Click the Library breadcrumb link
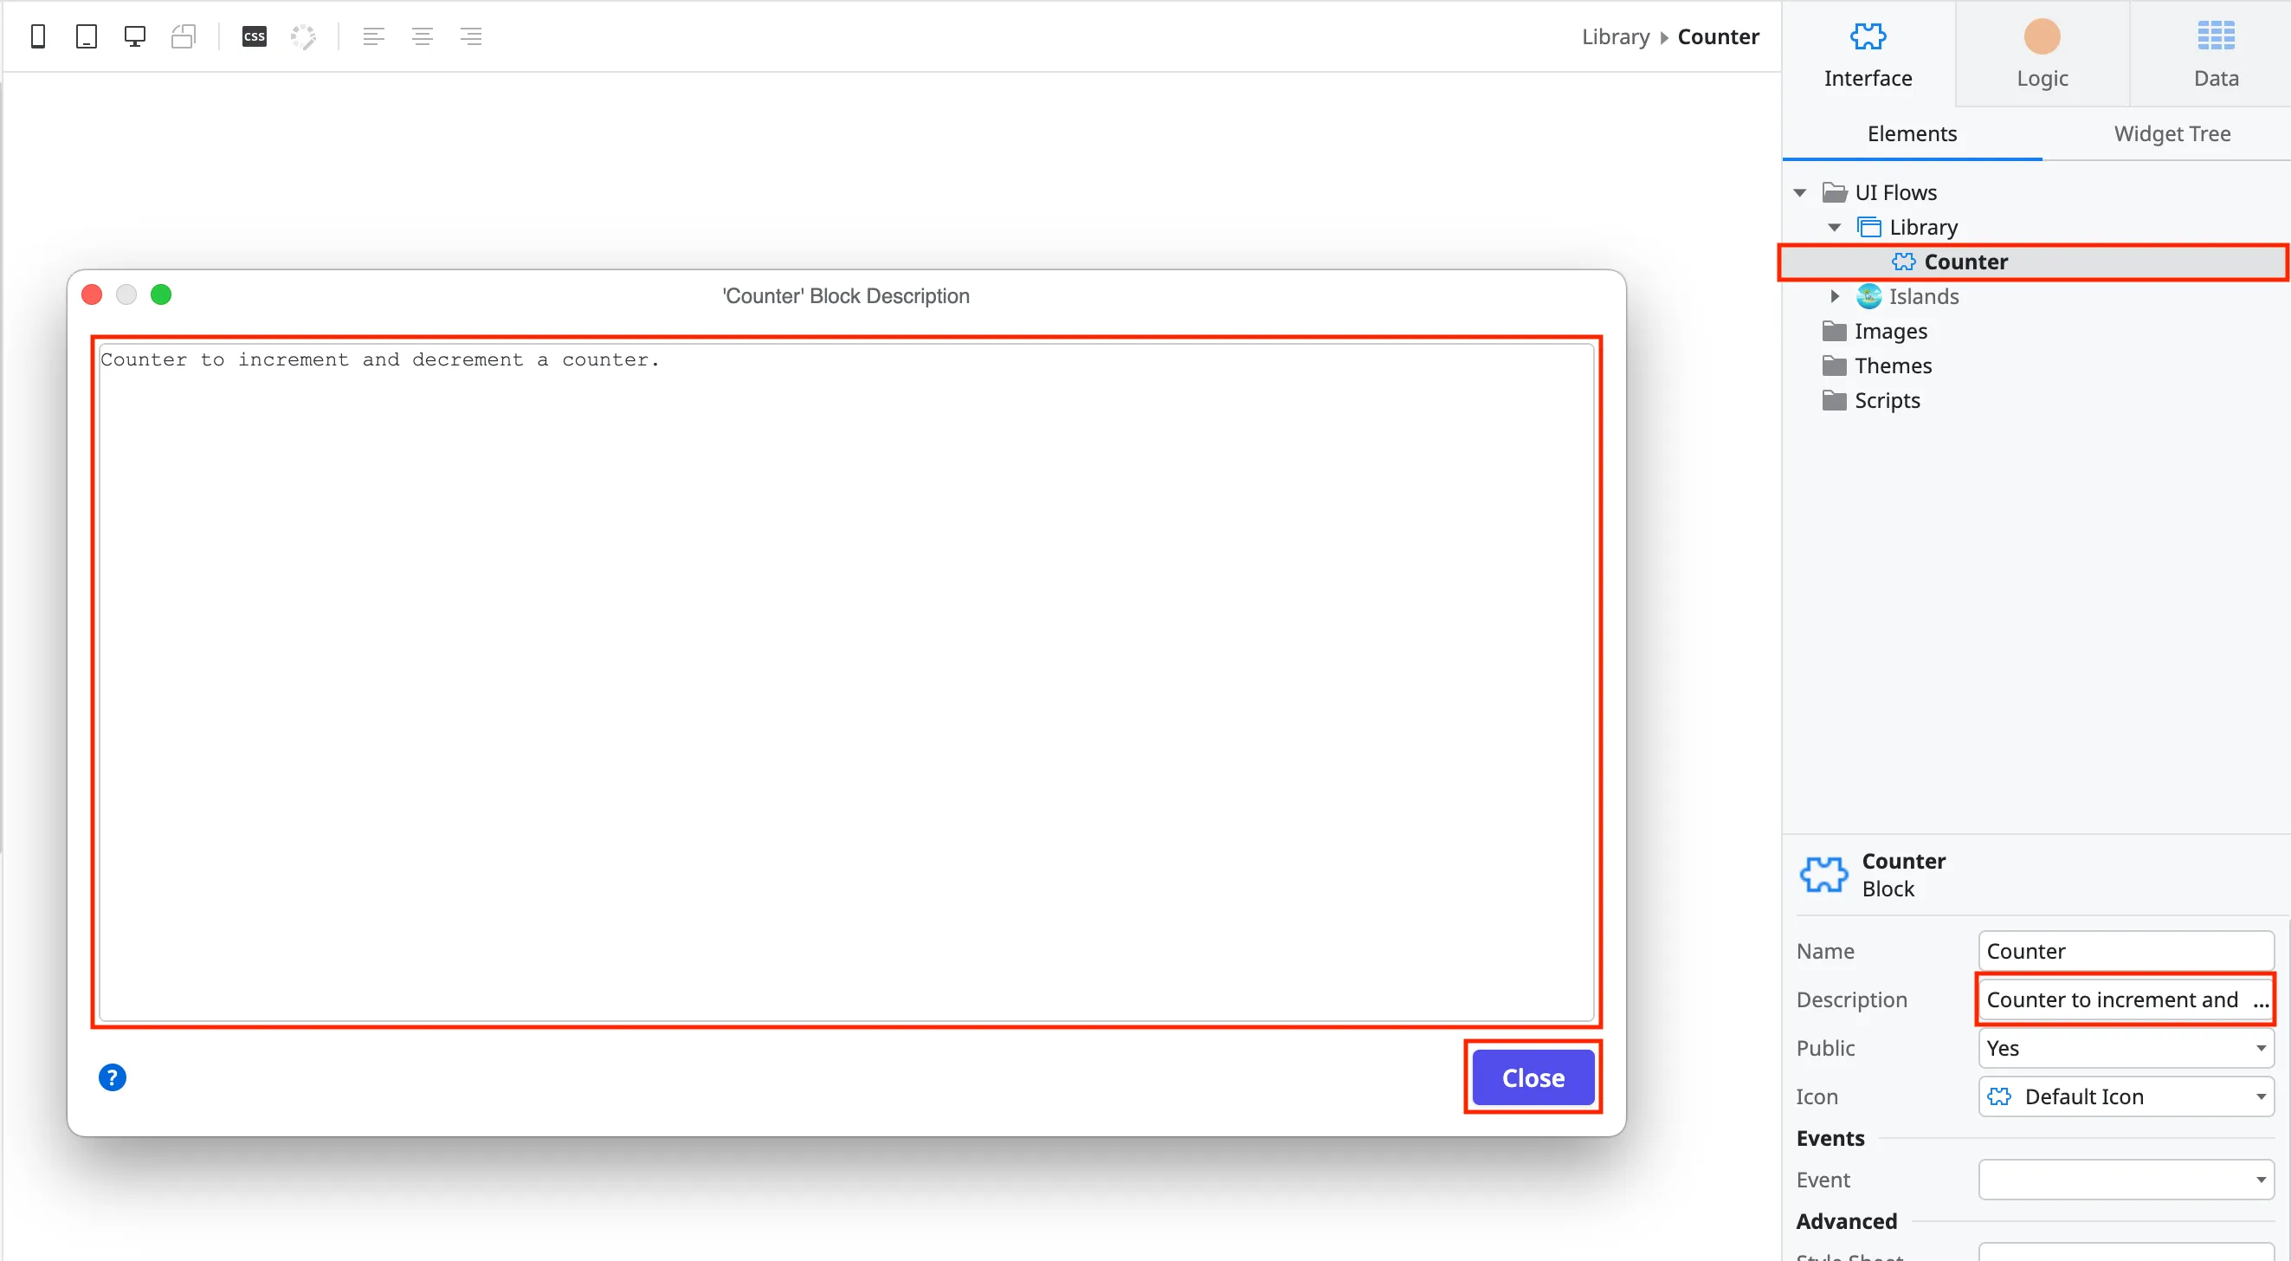This screenshot has width=2291, height=1261. pyautogui.click(x=1615, y=36)
